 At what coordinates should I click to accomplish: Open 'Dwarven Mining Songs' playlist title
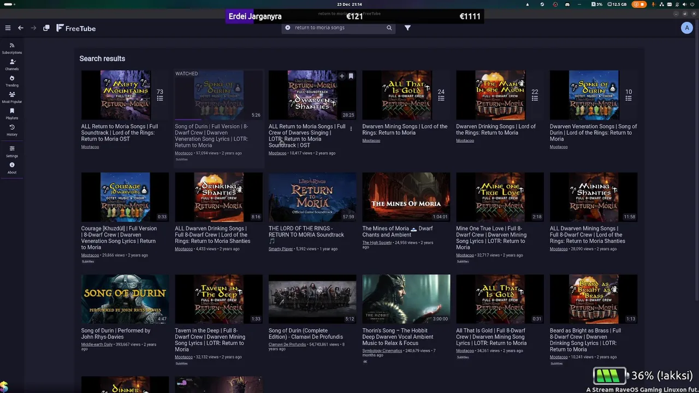405,129
